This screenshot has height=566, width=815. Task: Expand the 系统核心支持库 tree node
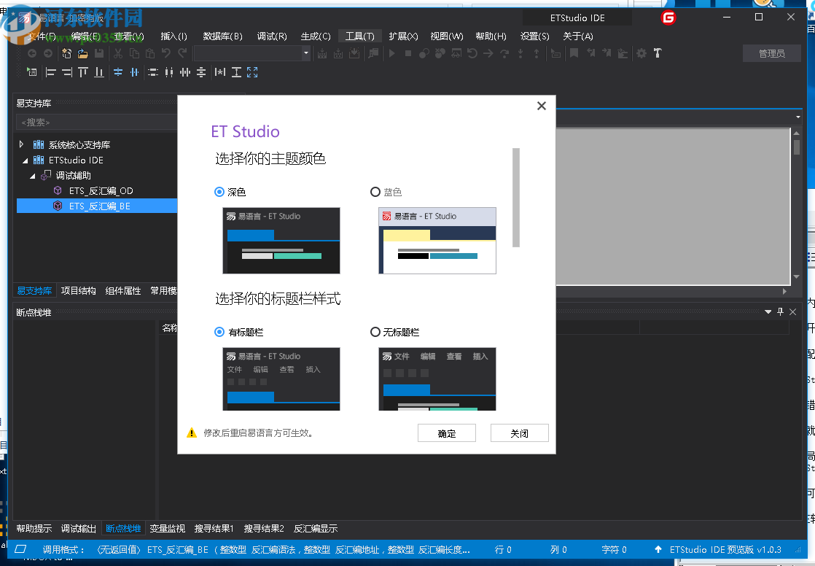(x=21, y=144)
